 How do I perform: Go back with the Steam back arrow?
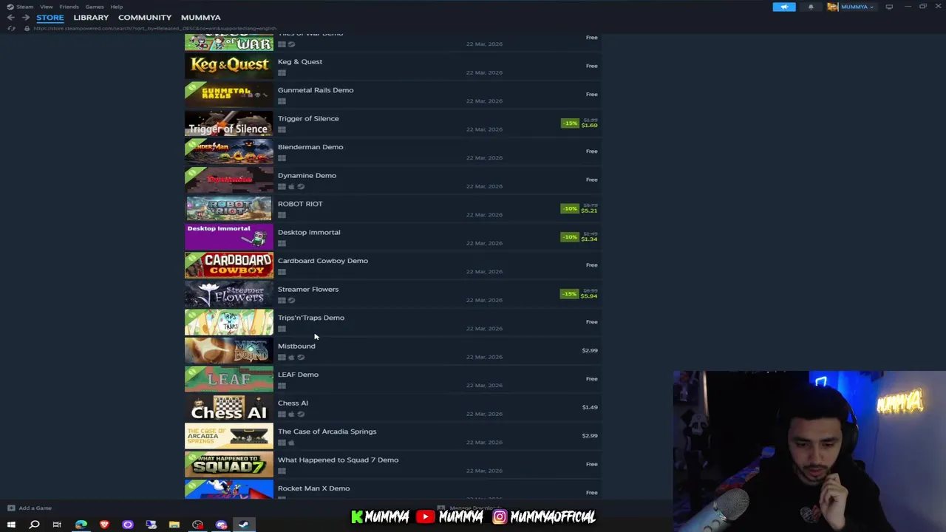[10, 17]
